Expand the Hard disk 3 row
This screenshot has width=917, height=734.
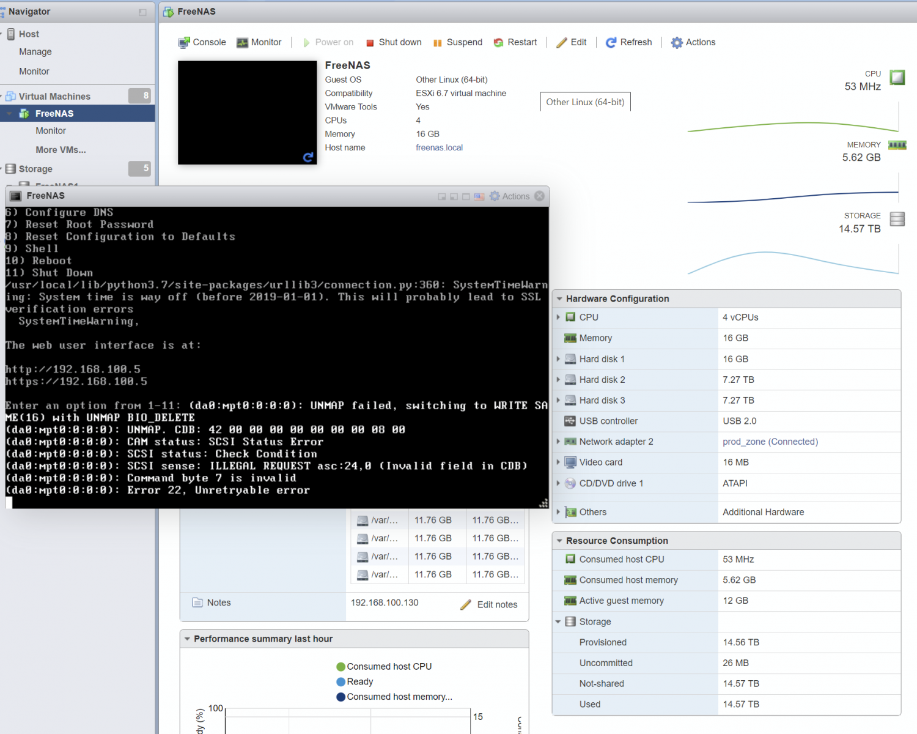click(558, 401)
